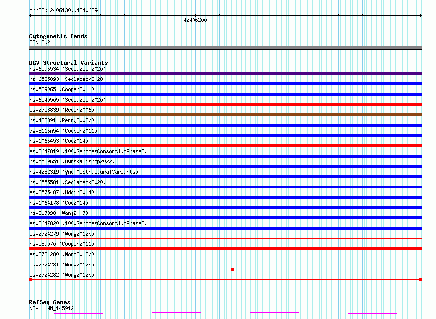Click the 22q13.2 band label

tap(40, 42)
